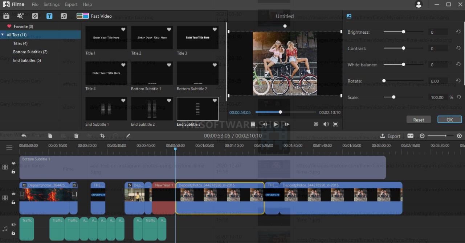This screenshot has height=243, width=465.
Task: Select the crop tool in timeline toolbar
Action: pos(102,136)
